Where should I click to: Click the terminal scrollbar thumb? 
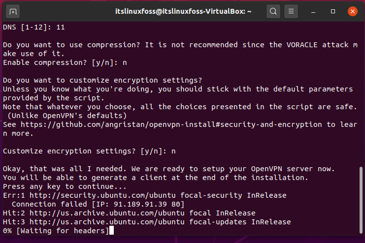click(x=361, y=200)
